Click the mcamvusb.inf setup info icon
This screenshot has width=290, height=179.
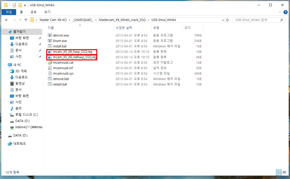click(50, 68)
